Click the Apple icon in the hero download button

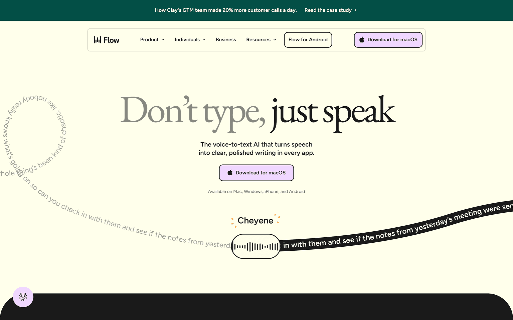pos(230,173)
